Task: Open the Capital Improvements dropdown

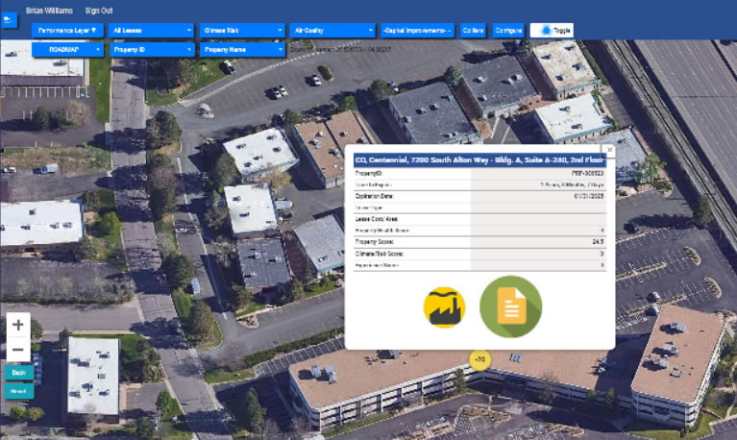Action: click(417, 30)
